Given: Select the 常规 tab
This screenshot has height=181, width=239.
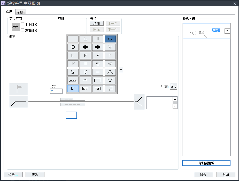Looking at the screenshot, I should pos(9,12).
